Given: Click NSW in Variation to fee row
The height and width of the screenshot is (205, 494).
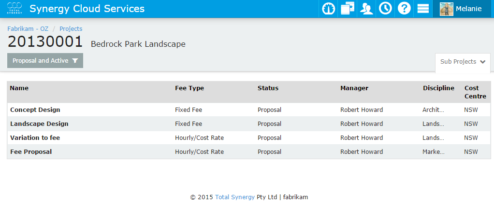Looking at the screenshot, I should [x=471, y=138].
